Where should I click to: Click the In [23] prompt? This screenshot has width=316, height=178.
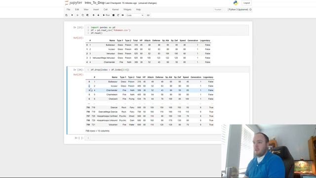(78, 27)
